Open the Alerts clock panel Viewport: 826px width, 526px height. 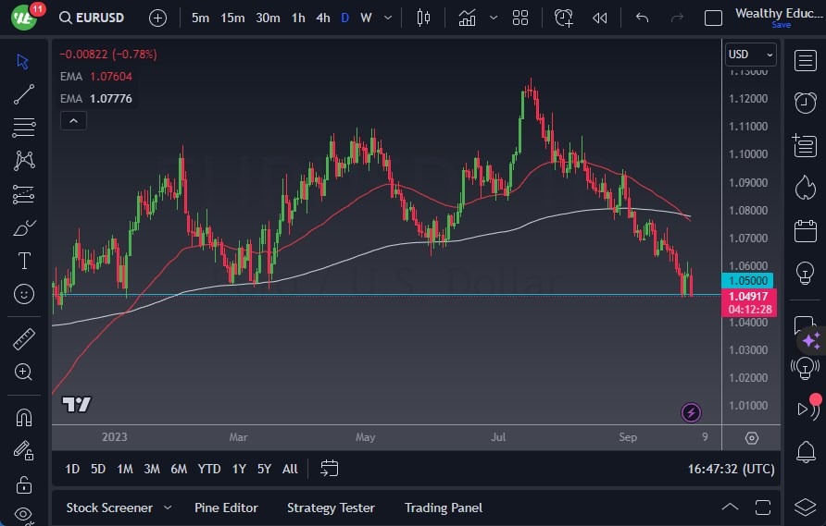pos(805,102)
